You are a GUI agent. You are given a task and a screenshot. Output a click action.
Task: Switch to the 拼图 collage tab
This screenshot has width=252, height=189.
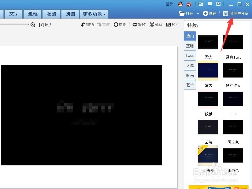pyautogui.click(x=70, y=14)
